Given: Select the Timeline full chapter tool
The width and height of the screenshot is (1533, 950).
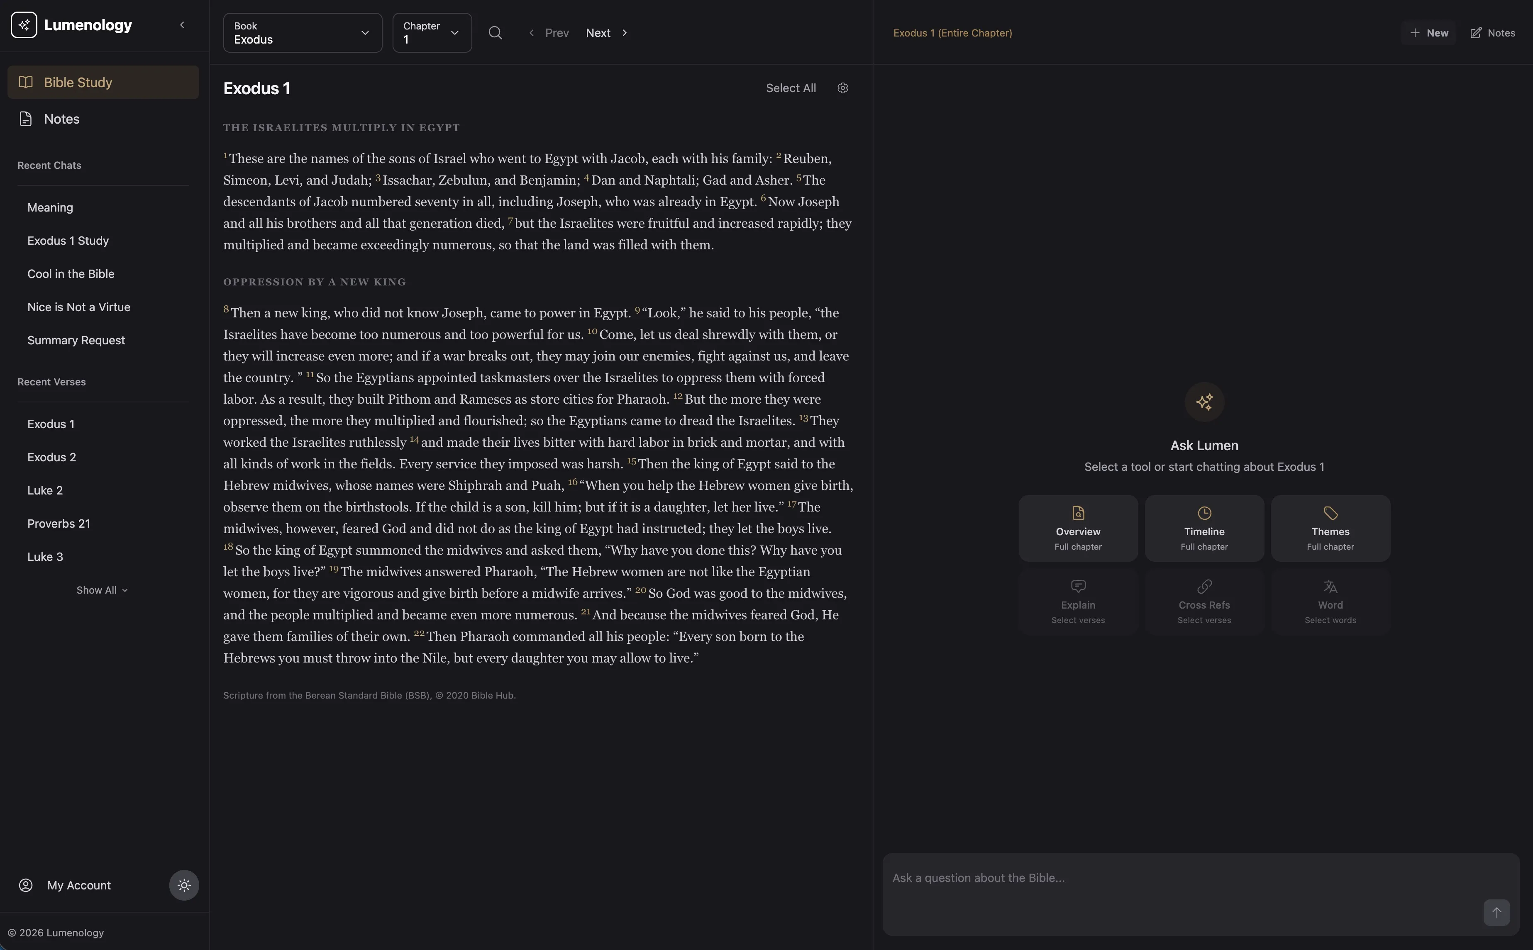Looking at the screenshot, I should [x=1203, y=528].
